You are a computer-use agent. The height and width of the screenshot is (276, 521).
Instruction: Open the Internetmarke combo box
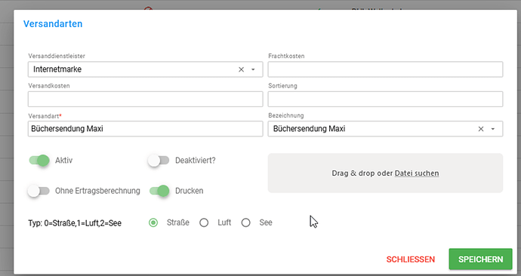tap(145, 69)
